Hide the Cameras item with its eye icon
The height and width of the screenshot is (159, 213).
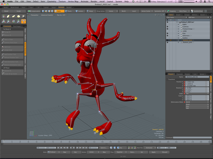click(x=167, y=27)
